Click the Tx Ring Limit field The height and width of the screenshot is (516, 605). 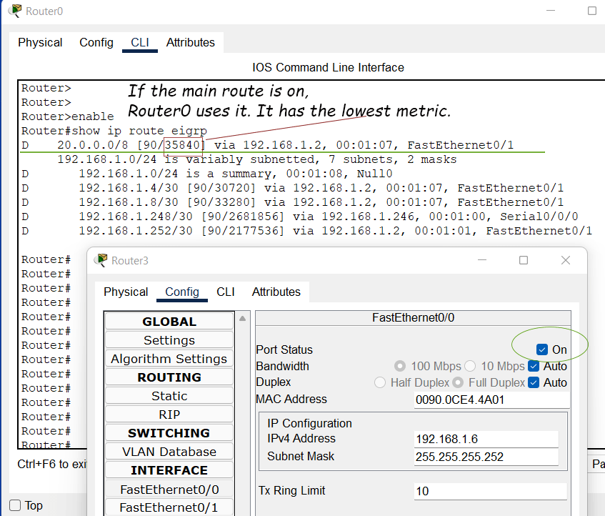pos(490,491)
